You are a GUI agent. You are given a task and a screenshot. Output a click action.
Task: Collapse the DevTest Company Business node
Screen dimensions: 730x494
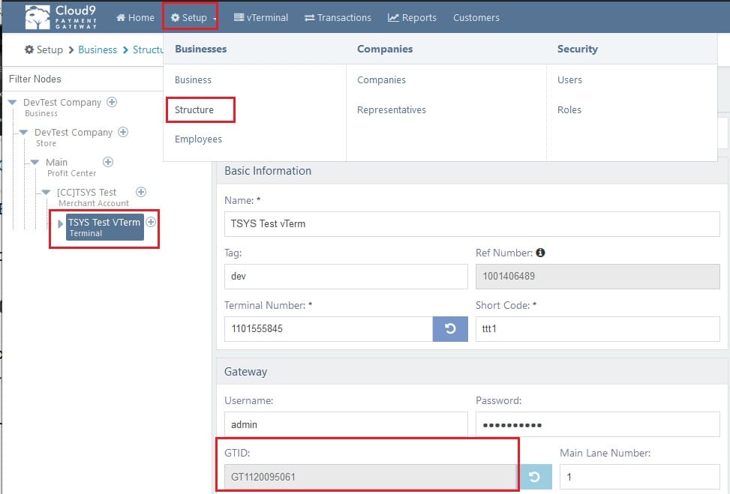13,103
